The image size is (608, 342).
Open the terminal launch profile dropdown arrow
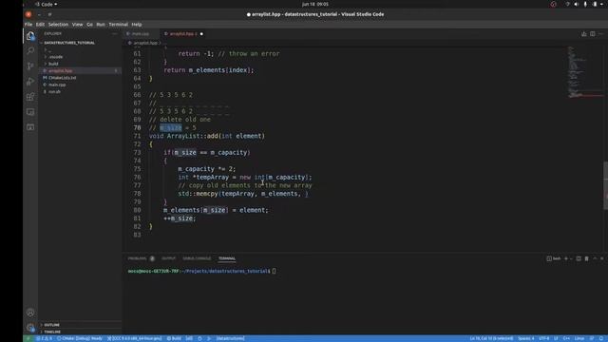click(x=571, y=258)
